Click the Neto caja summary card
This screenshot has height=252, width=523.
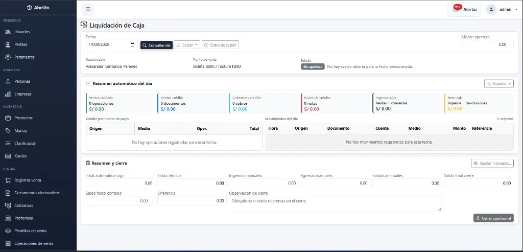pos(479,103)
